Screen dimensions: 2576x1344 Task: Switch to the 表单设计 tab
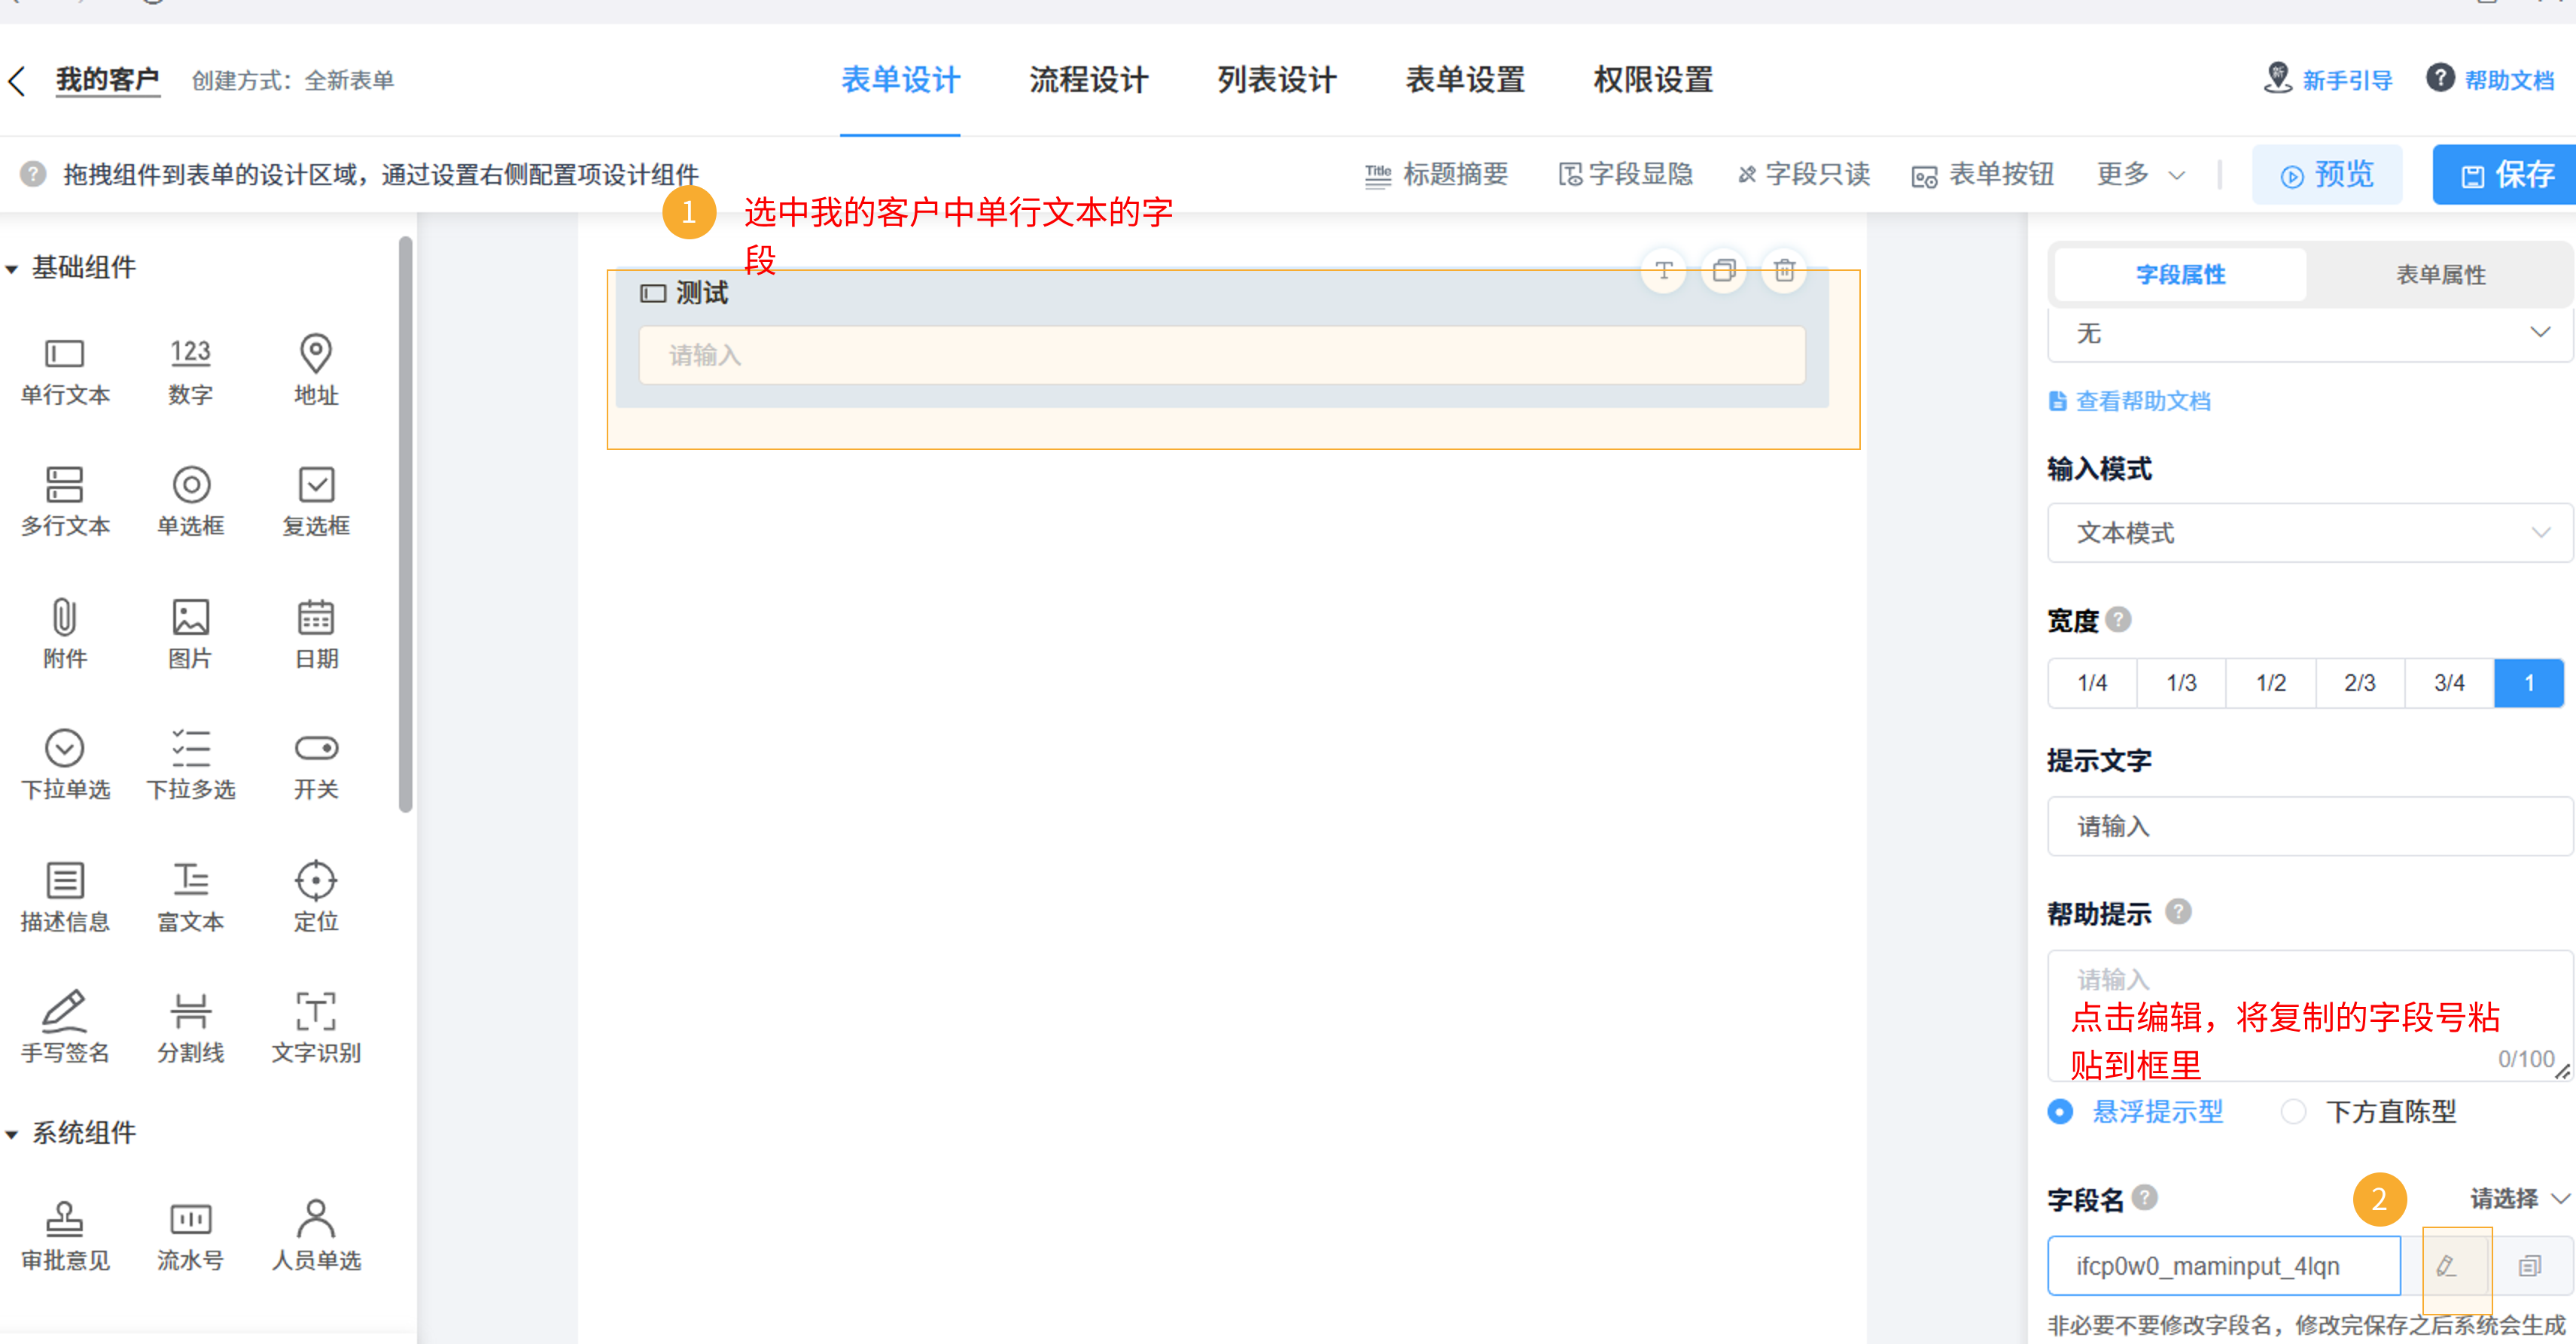(900, 80)
